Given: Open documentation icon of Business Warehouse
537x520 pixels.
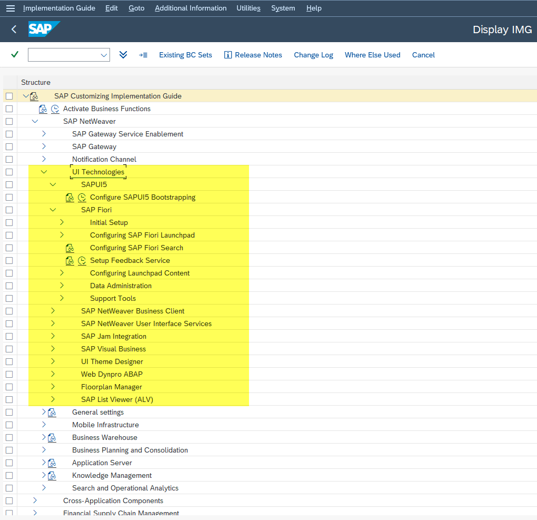Looking at the screenshot, I should click(52, 438).
